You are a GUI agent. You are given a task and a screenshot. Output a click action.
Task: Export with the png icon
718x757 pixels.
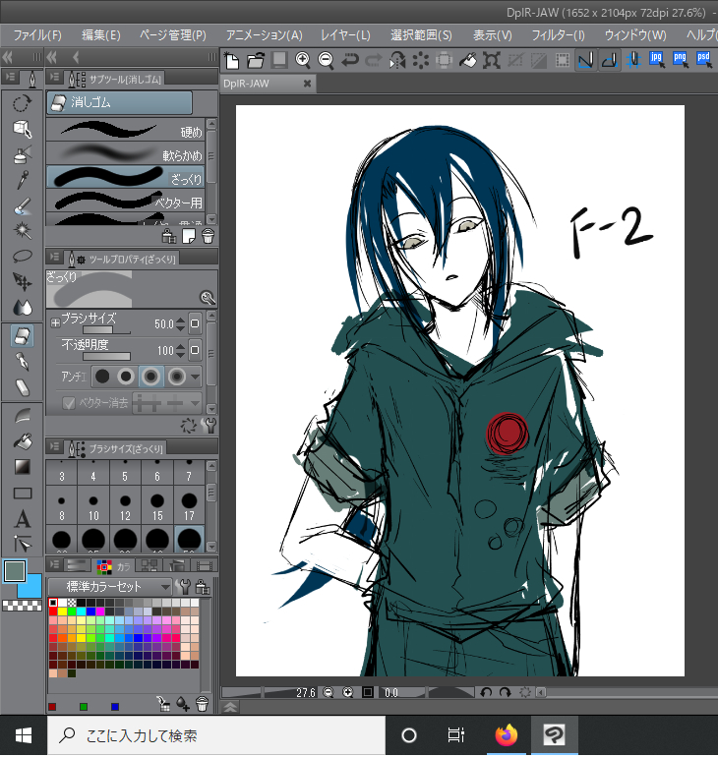[681, 60]
